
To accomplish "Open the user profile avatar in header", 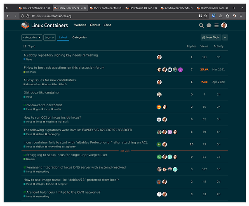I will coord(224,25).
